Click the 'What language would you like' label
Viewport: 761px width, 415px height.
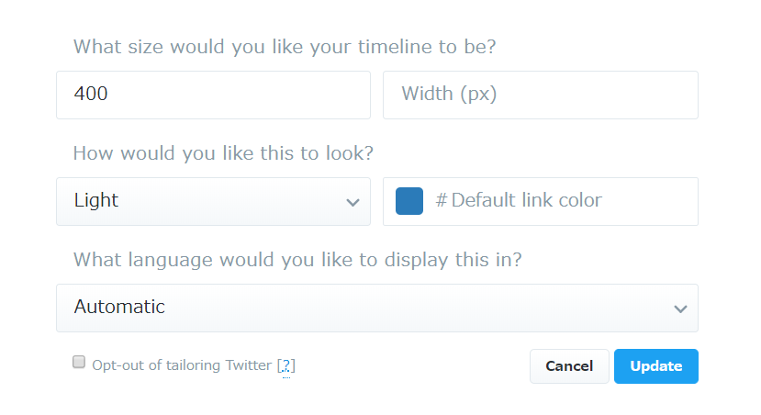pos(297,260)
